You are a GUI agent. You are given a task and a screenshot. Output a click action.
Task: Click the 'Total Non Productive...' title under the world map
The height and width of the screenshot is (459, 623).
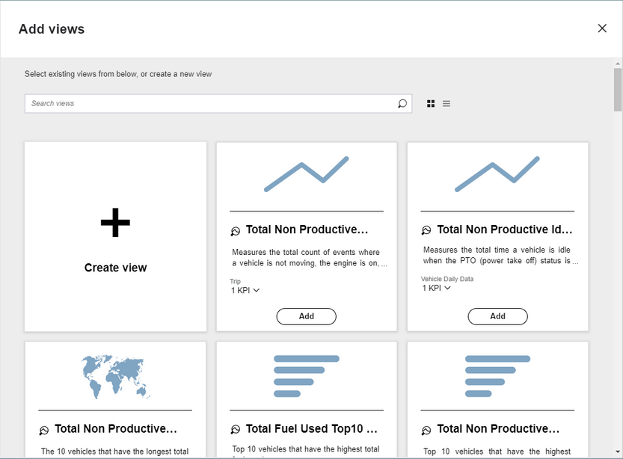tap(116, 429)
